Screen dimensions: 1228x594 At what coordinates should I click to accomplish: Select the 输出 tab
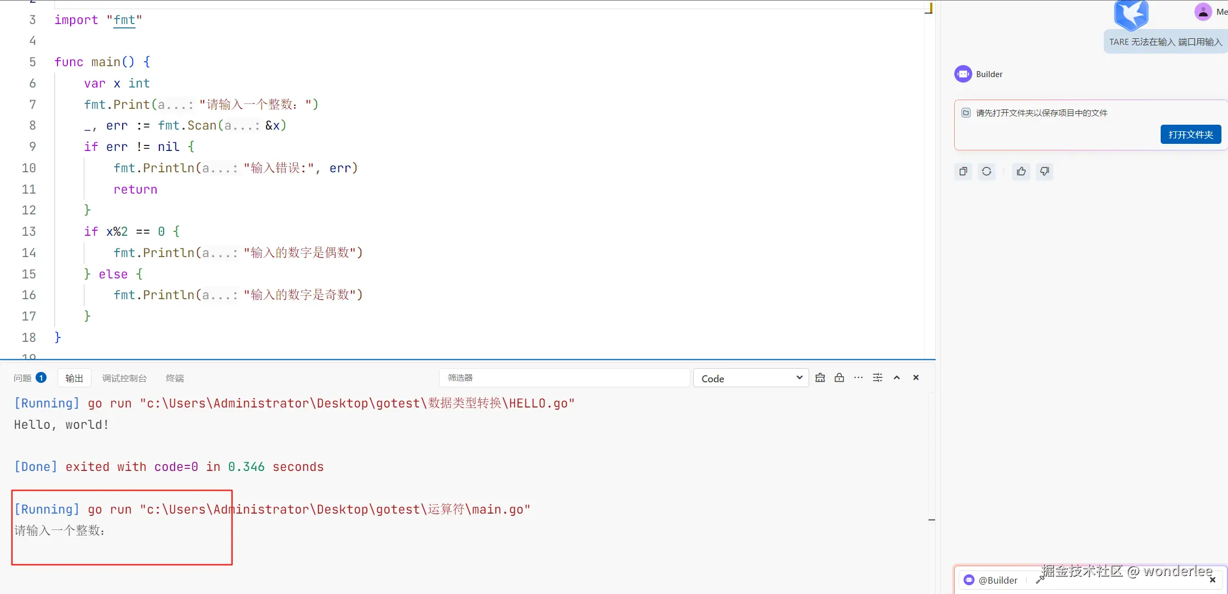point(74,378)
